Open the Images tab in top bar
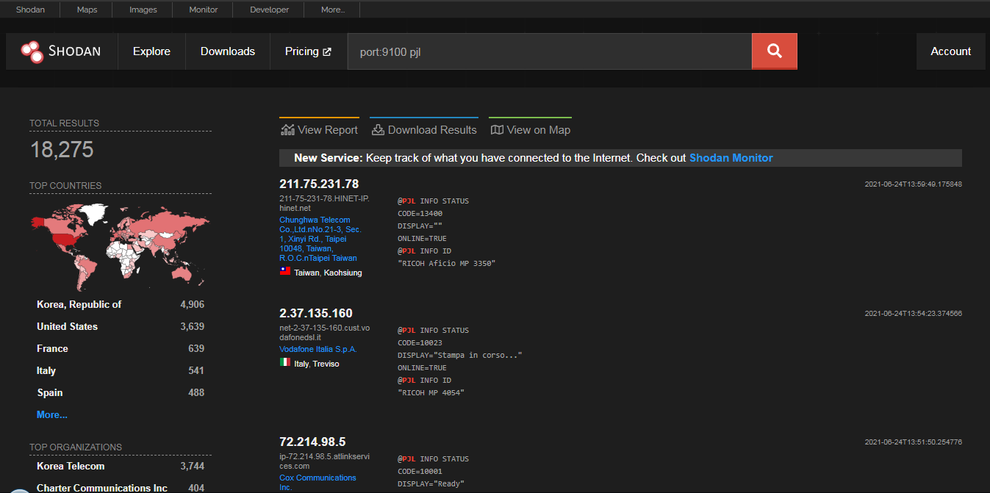990x493 pixels. [143, 10]
